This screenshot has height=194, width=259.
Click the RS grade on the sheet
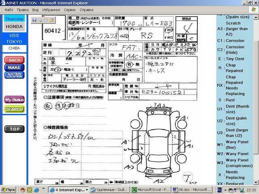[x=147, y=36]
